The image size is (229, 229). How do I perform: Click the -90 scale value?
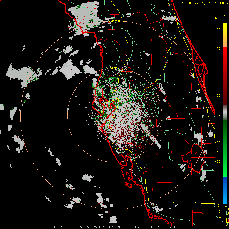click(218, 199)
